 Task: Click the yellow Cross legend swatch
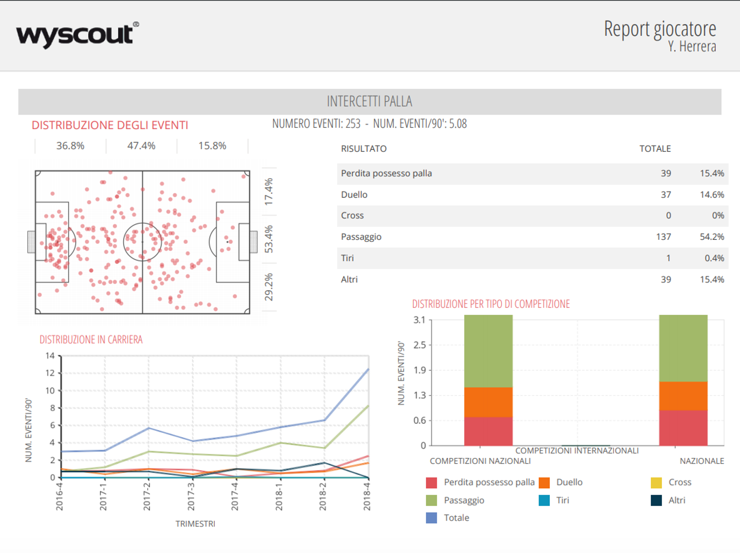point(656,483)
